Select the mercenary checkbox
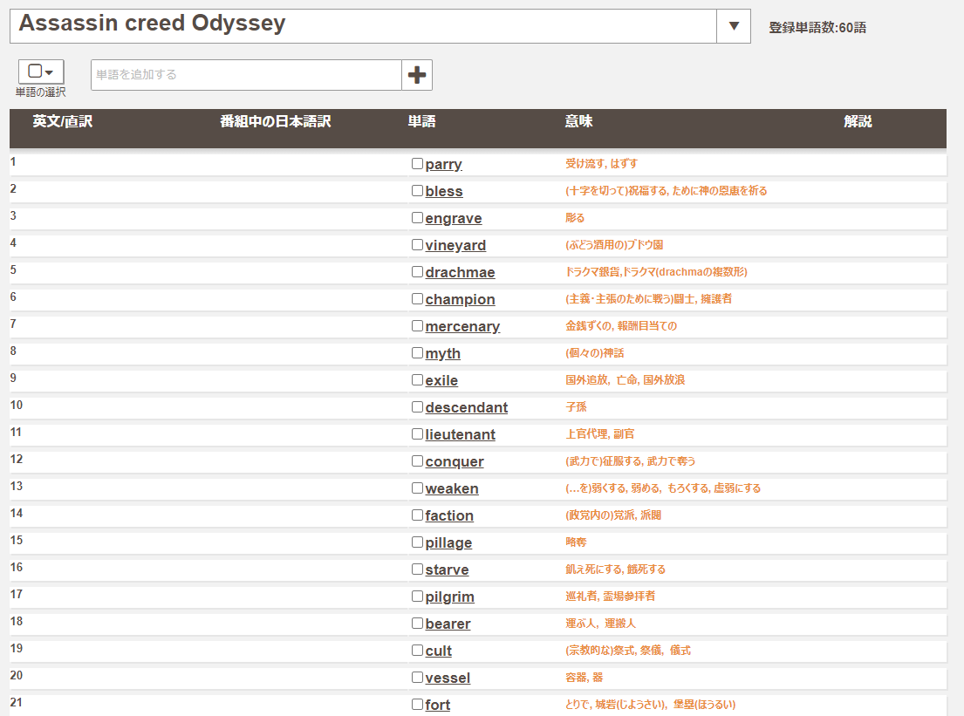 [x=418, y=326]
